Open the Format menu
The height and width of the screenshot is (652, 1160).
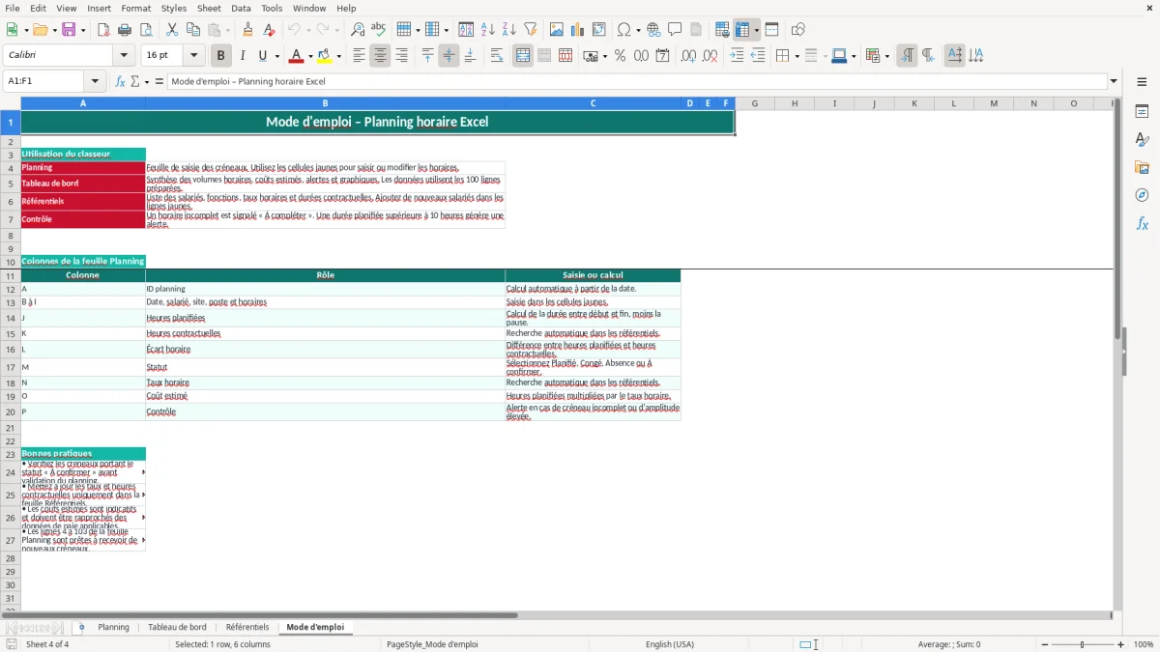click(x=135, y=8)
